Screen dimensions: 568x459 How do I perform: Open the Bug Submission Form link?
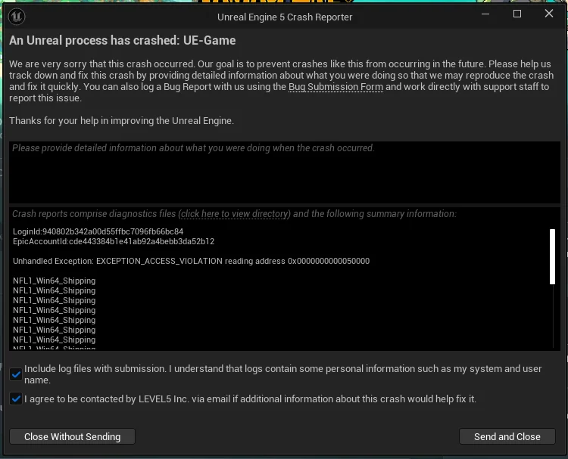pos(335,87)
